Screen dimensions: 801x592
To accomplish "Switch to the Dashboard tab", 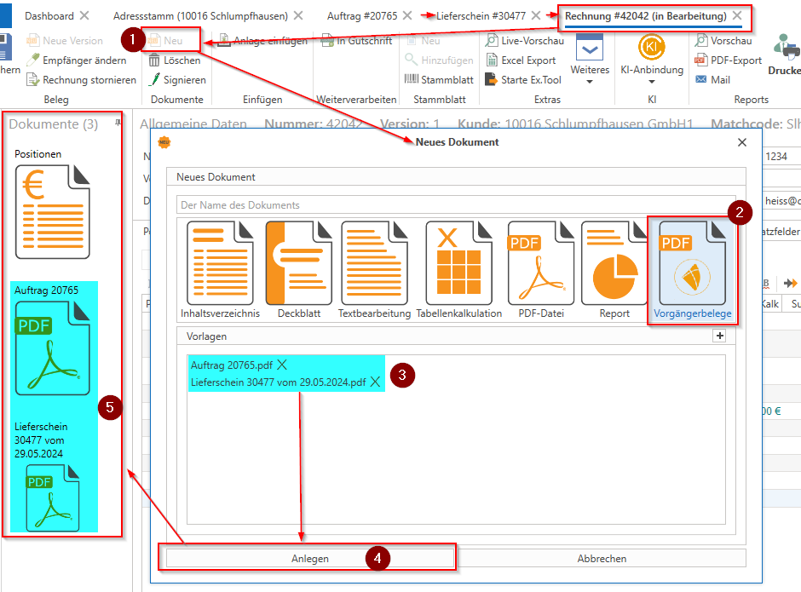I will click(x=49, y=16).
